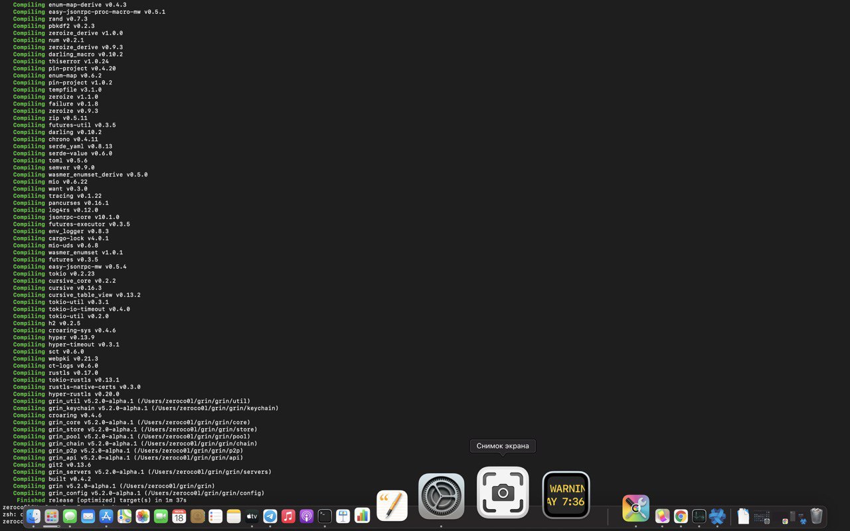Click 'Compiling chrono v0.4.11' line

point(56,139)
